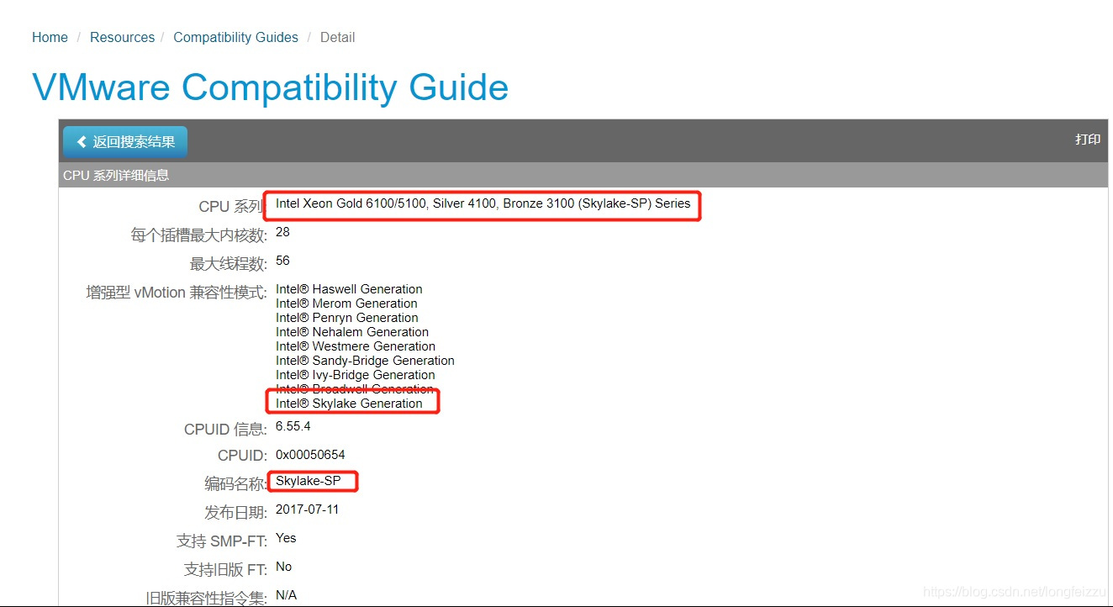This screenshot has width=1113, height=607.
Task: Click the CPU 系列详细信息 section header
Action: pos(116,175)
